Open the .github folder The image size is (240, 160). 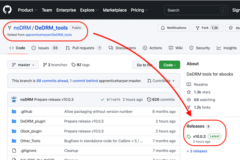(x=26, y=112)
